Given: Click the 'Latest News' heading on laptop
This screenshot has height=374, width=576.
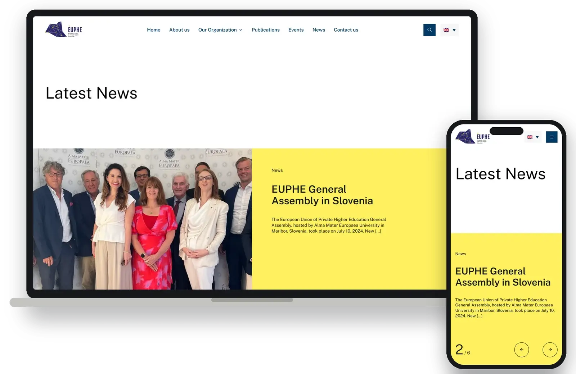Looking at the screenshot, I should tap(91, 93).
